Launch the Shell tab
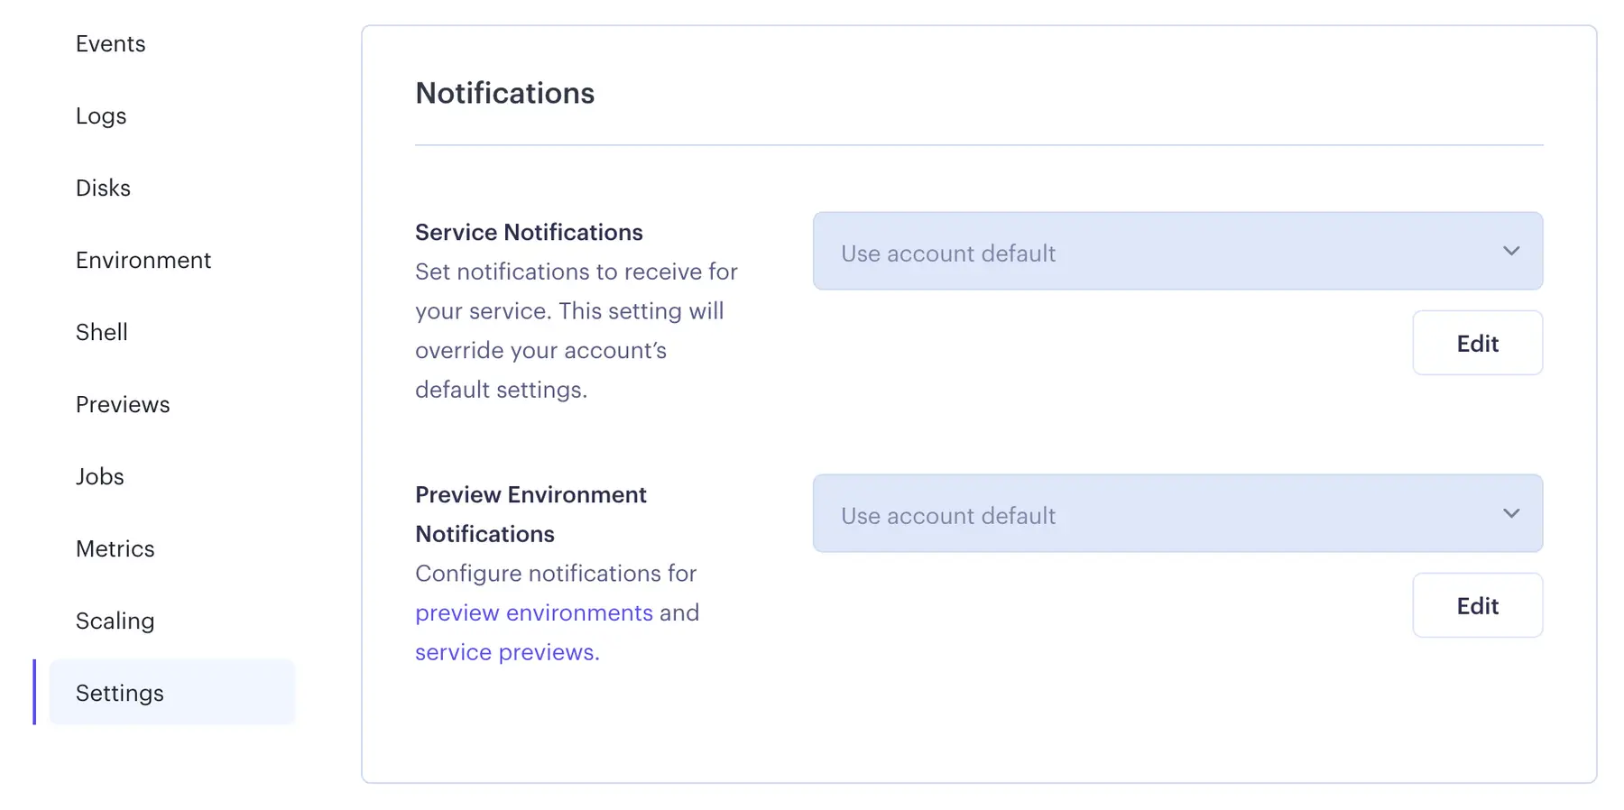The image size is (1624, 810). (101, 332)
